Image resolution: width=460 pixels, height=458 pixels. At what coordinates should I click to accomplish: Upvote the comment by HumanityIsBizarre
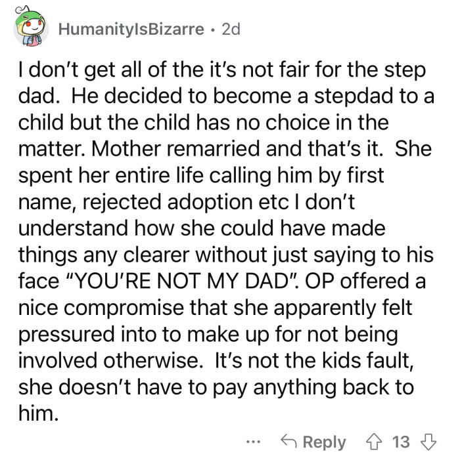click(x=377, y=442)
